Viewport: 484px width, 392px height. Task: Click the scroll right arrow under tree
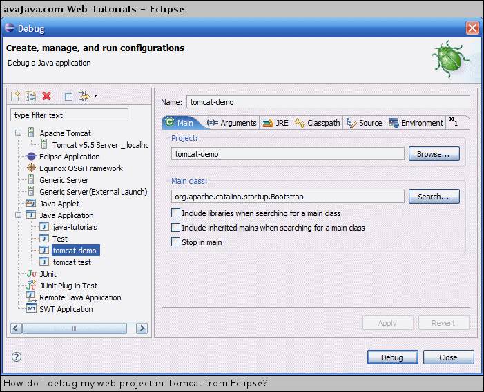pos(142,328)
